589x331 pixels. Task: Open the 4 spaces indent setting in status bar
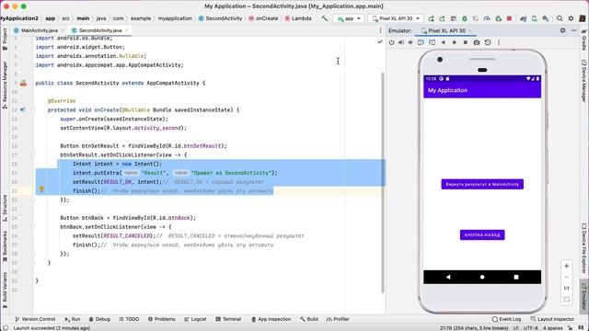(x=553, y=327)
